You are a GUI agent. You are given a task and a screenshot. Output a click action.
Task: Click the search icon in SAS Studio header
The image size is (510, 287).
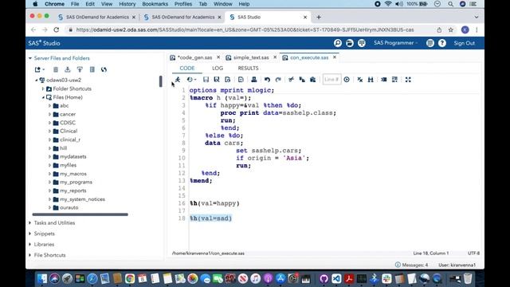tap(338, 43)
